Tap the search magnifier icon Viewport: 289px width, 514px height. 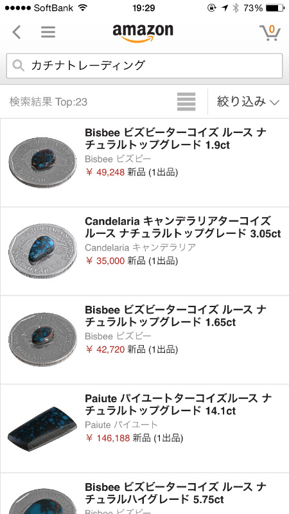tap(19, 66)
